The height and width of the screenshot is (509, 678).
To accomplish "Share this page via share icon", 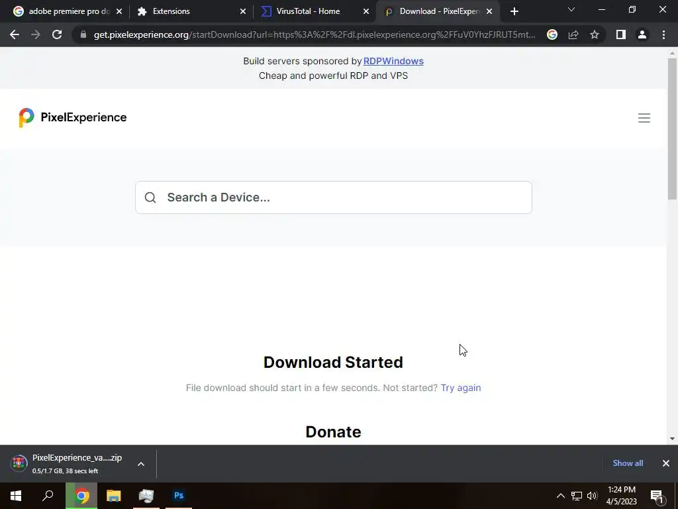I will [x=573, y=34].
